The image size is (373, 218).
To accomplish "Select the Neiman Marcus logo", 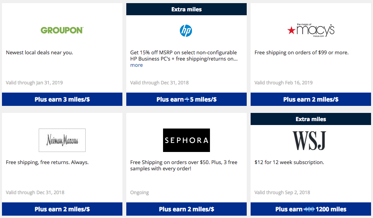I will 62,140.
